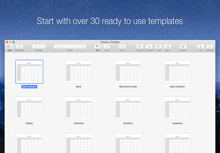Screen dimensions: 220x153
Task: Click the highlighted Bank Accounts label
Action: tap(29, 87)
